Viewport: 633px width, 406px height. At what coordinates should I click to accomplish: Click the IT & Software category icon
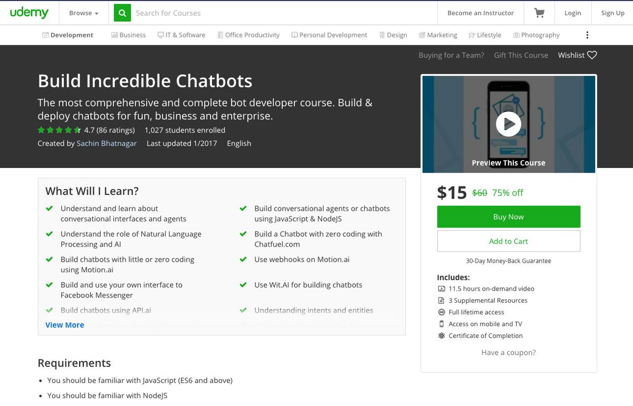(x=160, y=35)
